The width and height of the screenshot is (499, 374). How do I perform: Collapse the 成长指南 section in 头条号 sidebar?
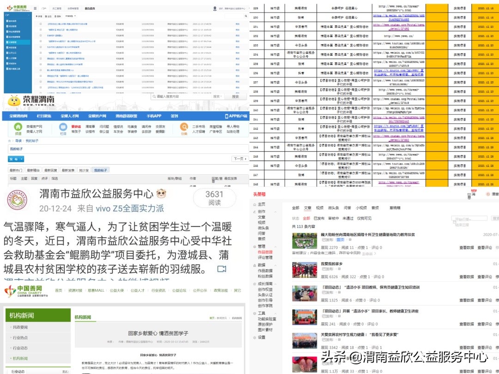[275, 283]
